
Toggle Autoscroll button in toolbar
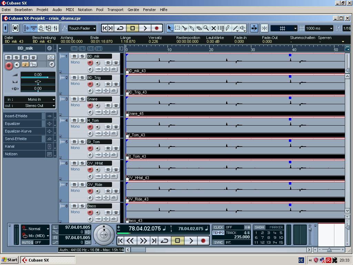tap(254, 28)
